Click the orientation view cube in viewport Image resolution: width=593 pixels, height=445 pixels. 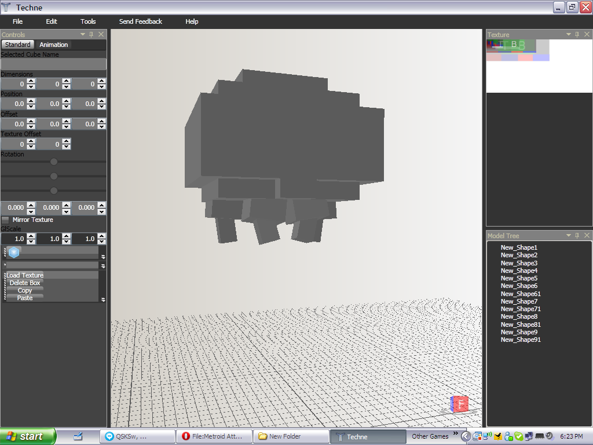pyautogui.click(x=459, y=404)
